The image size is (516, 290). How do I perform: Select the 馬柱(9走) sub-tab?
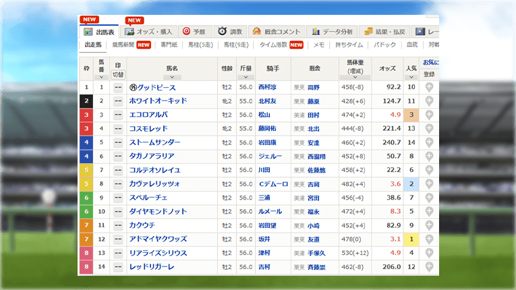236,45
